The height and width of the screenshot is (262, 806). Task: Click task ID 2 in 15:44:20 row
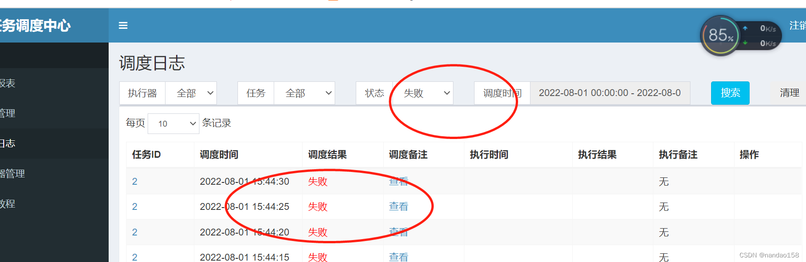click(x=135, y=232)
